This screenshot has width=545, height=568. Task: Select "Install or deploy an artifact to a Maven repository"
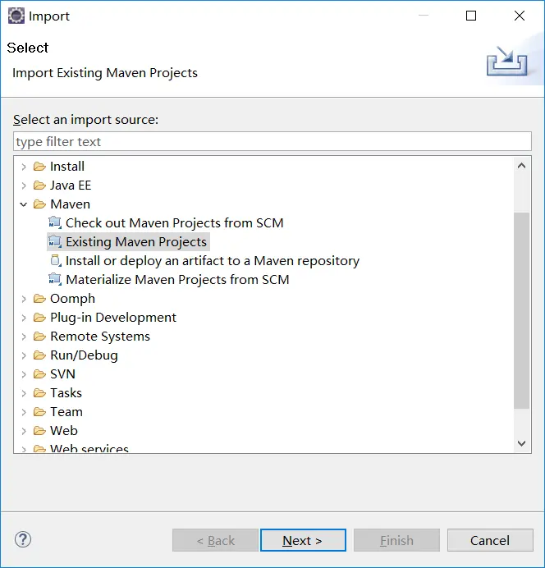(213, 260)
